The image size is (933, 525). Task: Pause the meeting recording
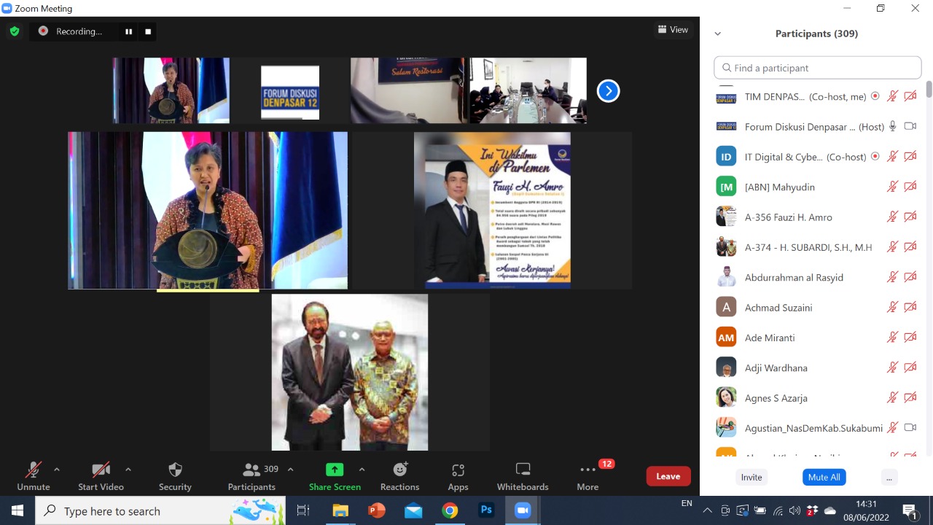128,31
